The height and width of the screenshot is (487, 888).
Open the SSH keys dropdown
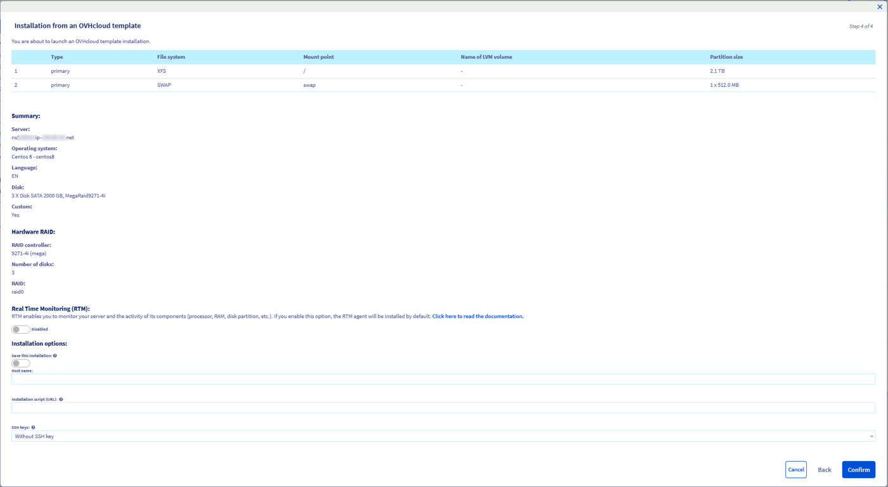click(x=443, y=436)
